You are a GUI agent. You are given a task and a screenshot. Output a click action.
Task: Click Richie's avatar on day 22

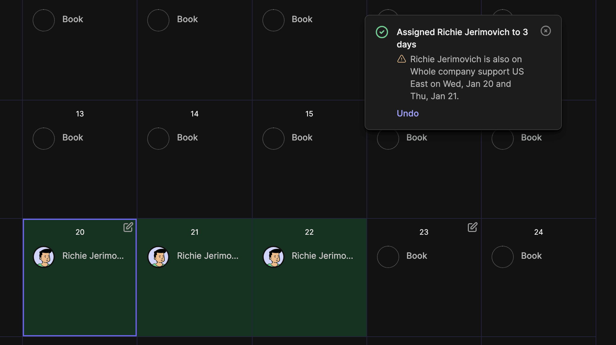273,257
